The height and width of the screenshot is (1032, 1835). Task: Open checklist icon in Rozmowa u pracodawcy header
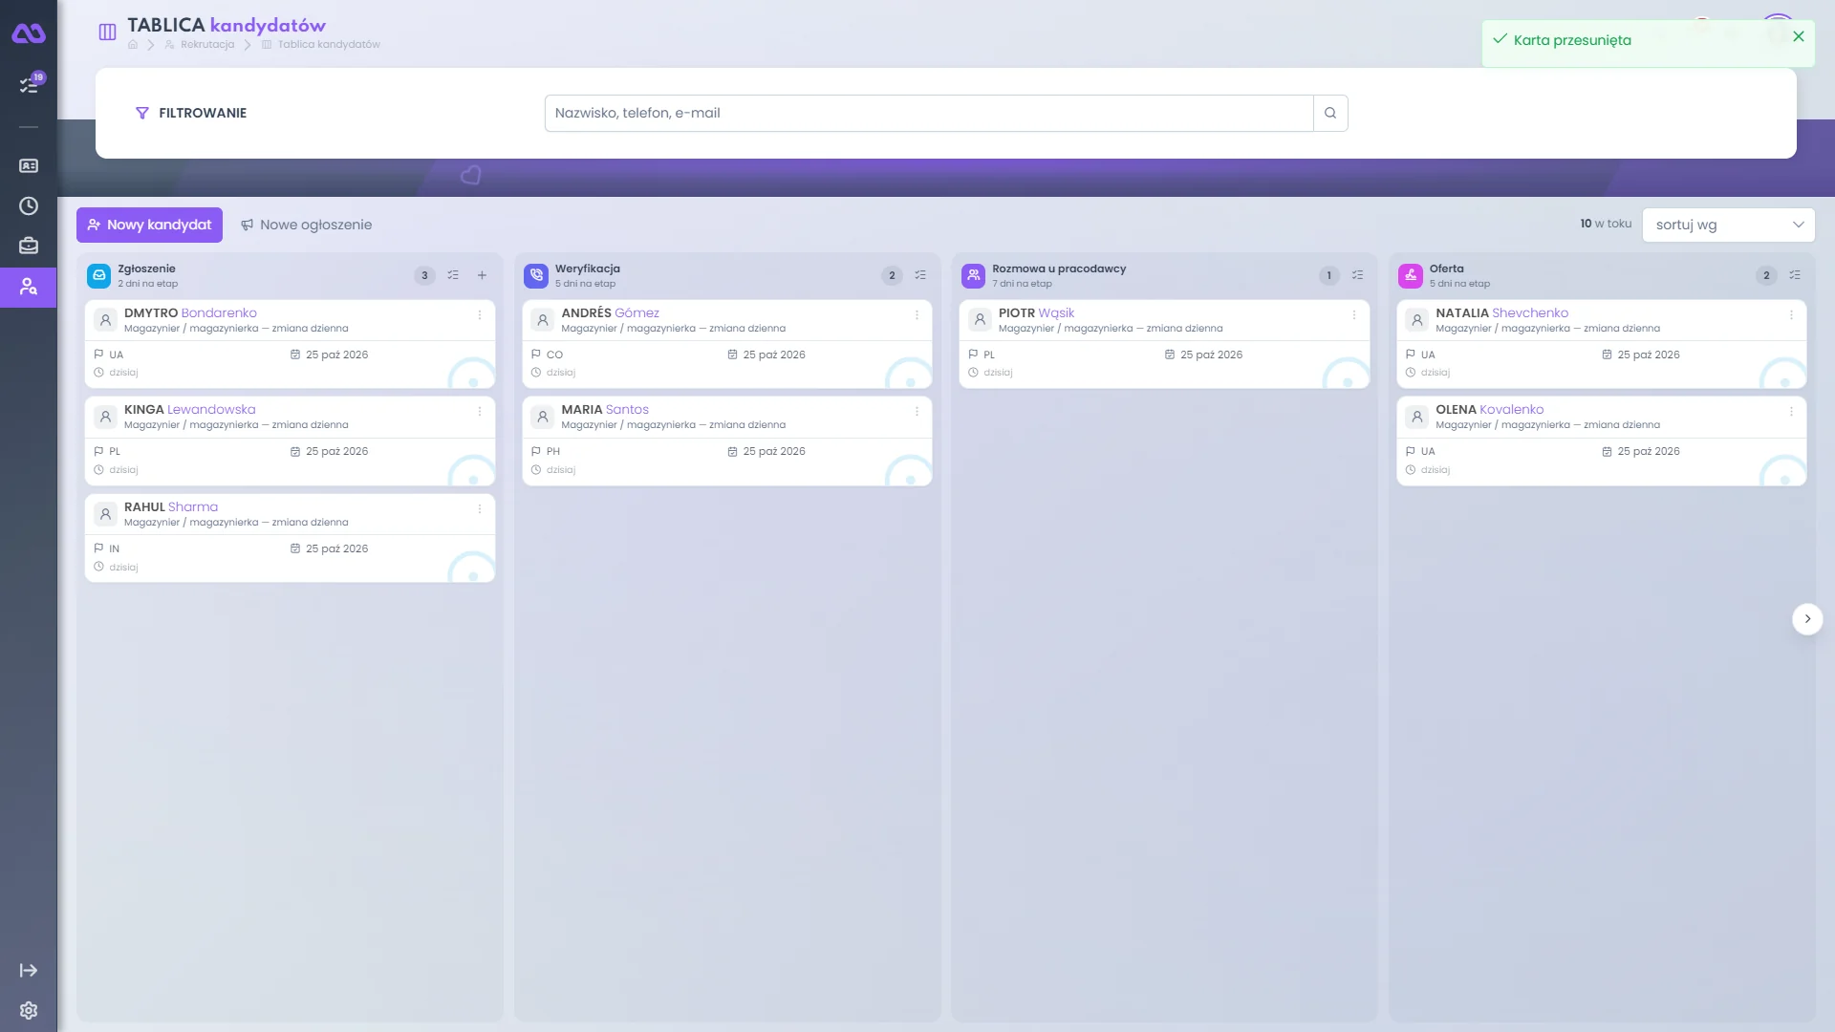[x=1357, y=275]
